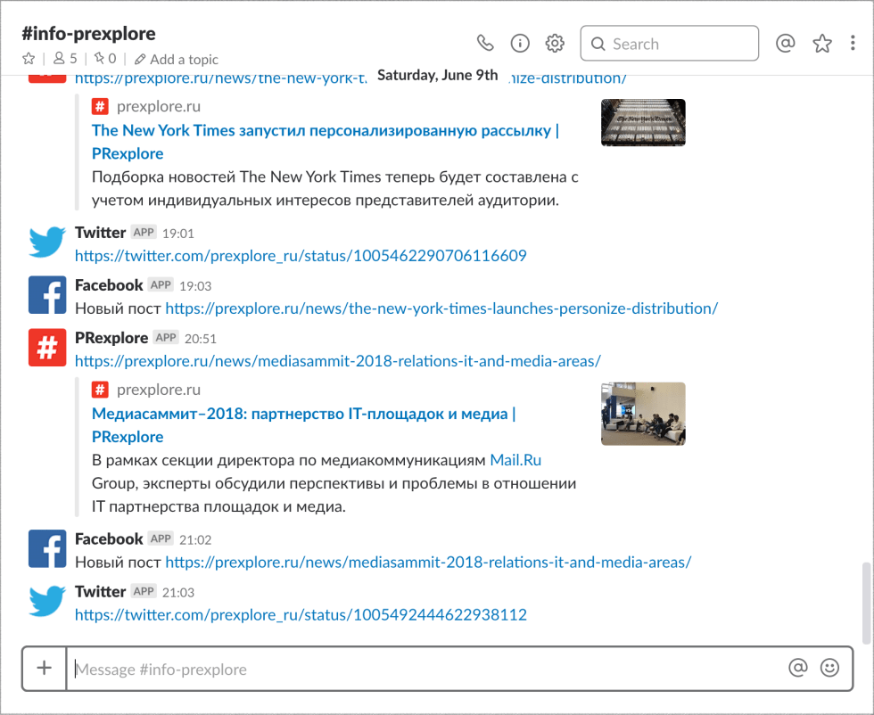Open PRexplore's mediasammit-2018 news link
The height and width of the screenshot is (715, 874).
[x=338, y=361]
